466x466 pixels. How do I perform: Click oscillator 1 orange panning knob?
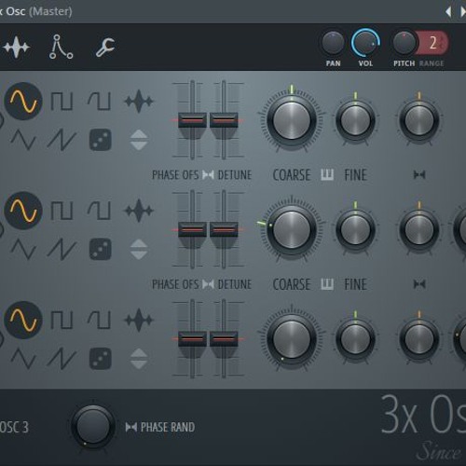pyautogui.click(x=419, y=120)
